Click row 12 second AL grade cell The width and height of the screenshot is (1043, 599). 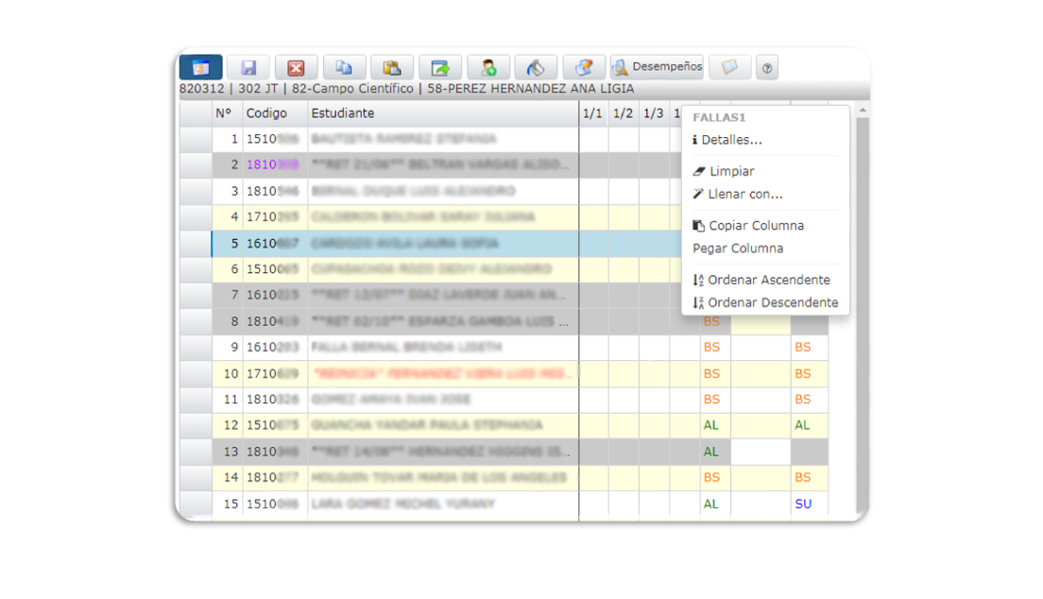(x=809, y=425)
